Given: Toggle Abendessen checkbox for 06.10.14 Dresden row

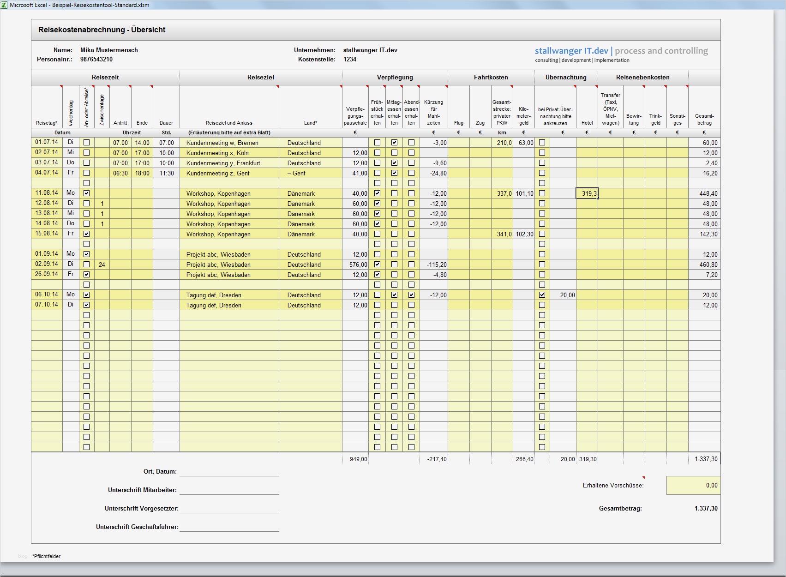Looking at the screenshot, I should (411, 295).
